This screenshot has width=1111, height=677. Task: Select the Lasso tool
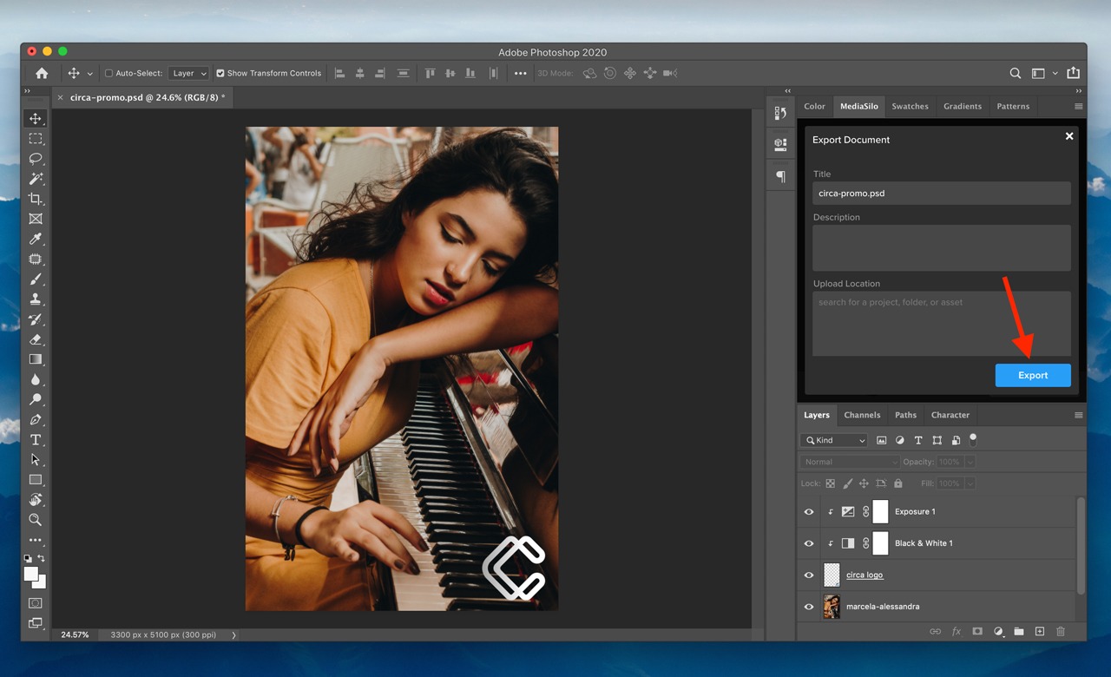point(36,159)
